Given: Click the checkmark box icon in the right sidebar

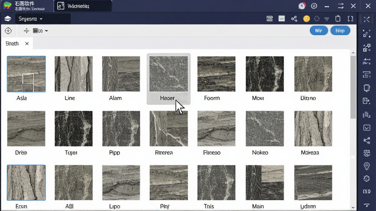Looking at the screenshot, I should (x=366, y=127).
